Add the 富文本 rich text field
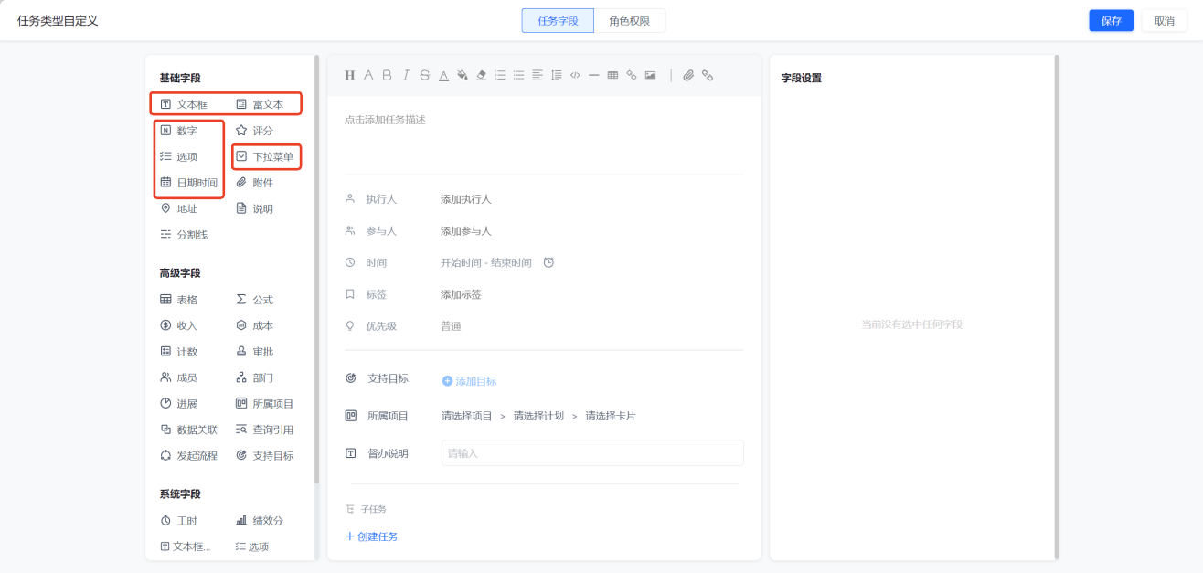Screen dimensions: 1203x573 click(x=260, y=105)
